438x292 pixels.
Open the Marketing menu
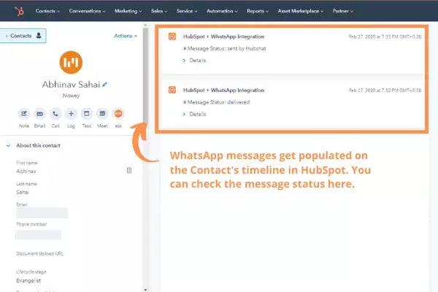pyautogui.click(x=128, y=11)
